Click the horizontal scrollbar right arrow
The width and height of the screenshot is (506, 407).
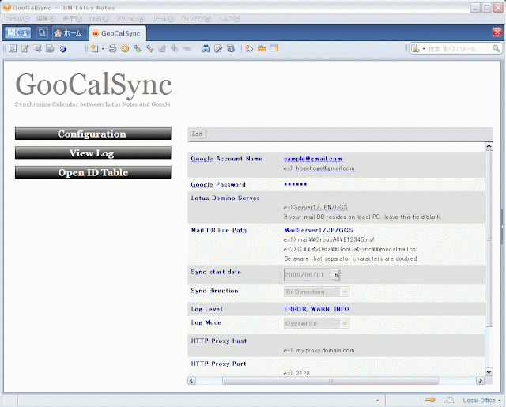[480, 381]
